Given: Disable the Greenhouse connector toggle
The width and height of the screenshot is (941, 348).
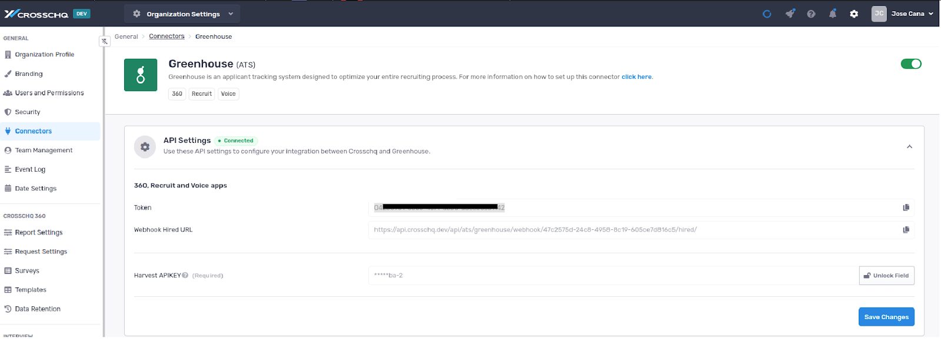Looking at the screenshot, I should (910, 64).
